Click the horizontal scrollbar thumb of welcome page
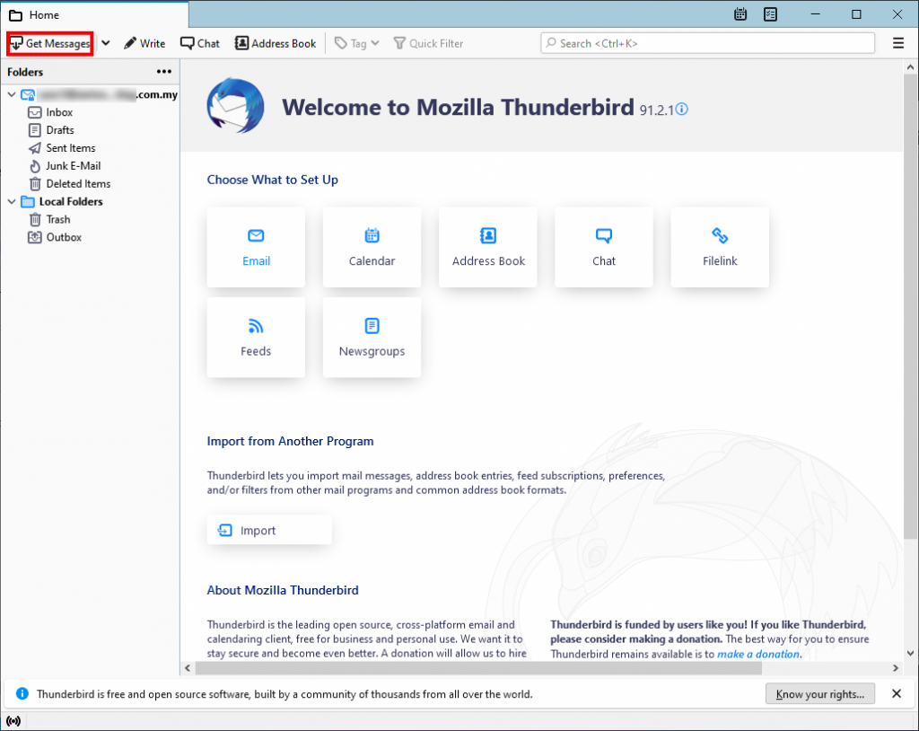The width and height of the screenshot is (919, 731). [478, 667]
